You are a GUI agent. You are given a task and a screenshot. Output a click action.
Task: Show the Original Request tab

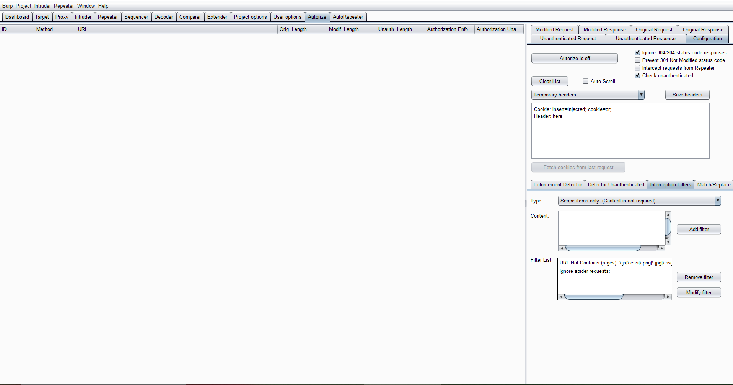pyautogui.click(x=654, y=29)
